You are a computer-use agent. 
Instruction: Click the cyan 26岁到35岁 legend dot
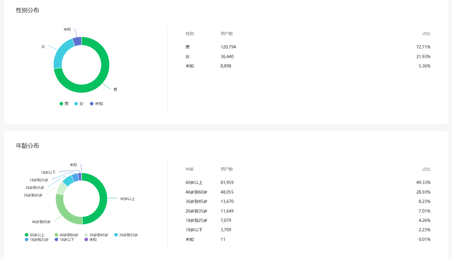116,235
